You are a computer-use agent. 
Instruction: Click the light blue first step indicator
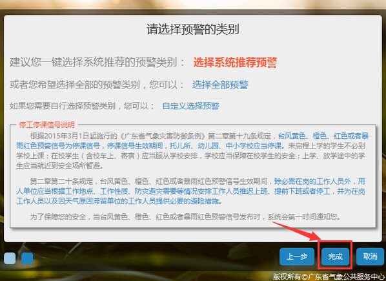click(x=10, y=258)
